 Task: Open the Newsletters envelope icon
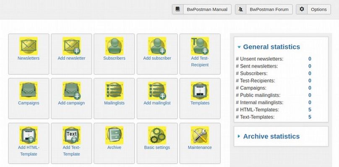tap(29, 46)
